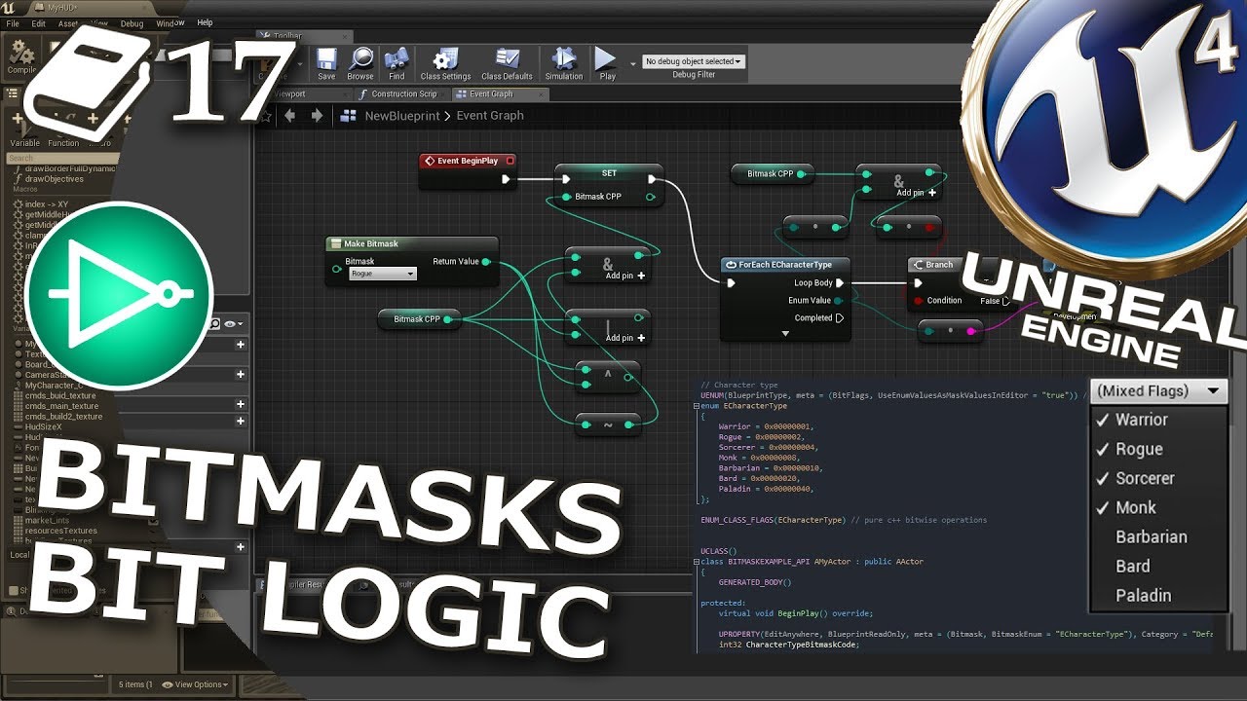The height and width of the screenshot is (701, 1247).
Task: Select the resourcesTextures variable
Action: pos(56,531)
